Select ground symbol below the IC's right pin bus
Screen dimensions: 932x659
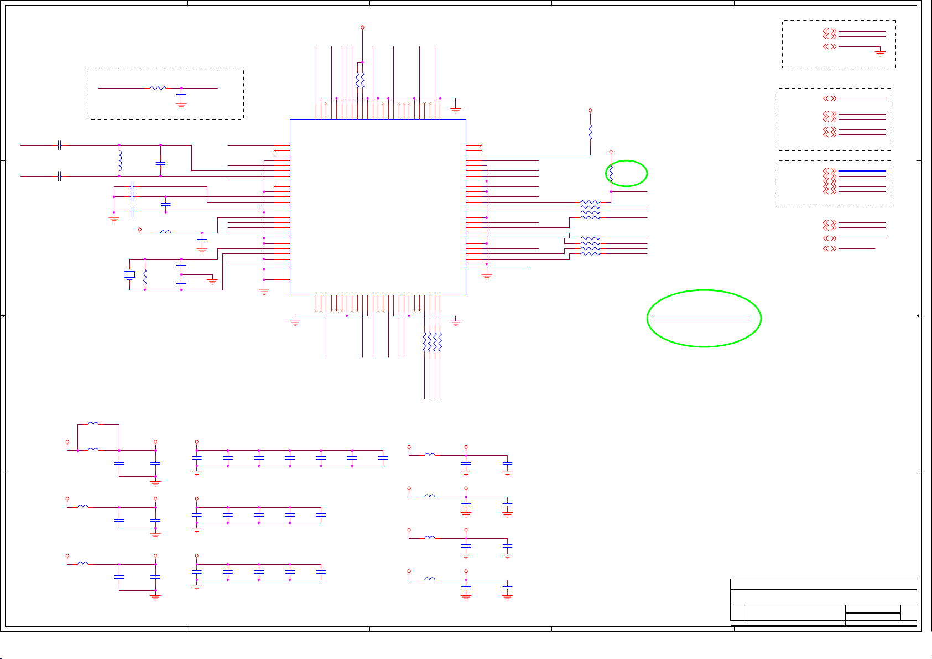tap(487, 276)
